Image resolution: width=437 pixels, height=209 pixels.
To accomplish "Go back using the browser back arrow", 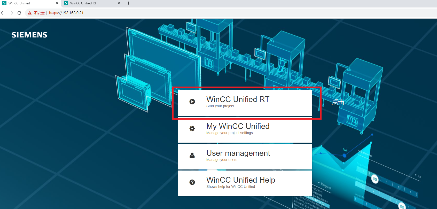I will (x=3, y=13).
